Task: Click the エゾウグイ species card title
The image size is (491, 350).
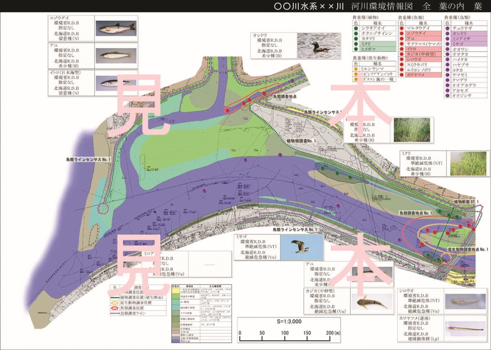Action: (x=59, y=18)
